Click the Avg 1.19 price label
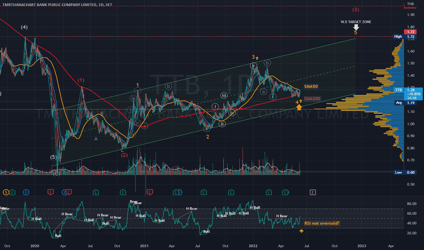The width and height of the screenshot is (424, 250). pyautogui.click(x=404, y=103)
